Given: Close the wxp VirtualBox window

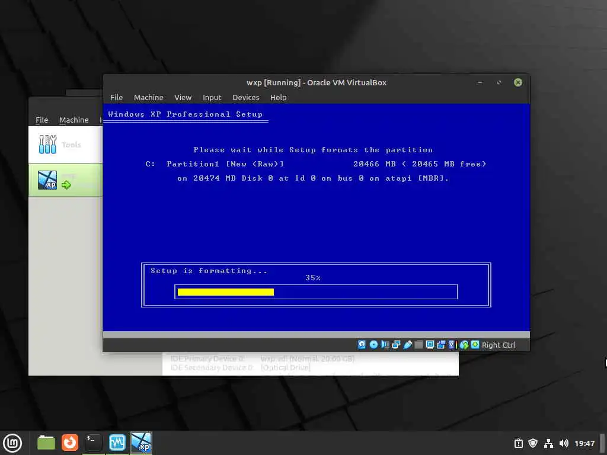Looking at the screenshot, I should (x=518, y=82).
